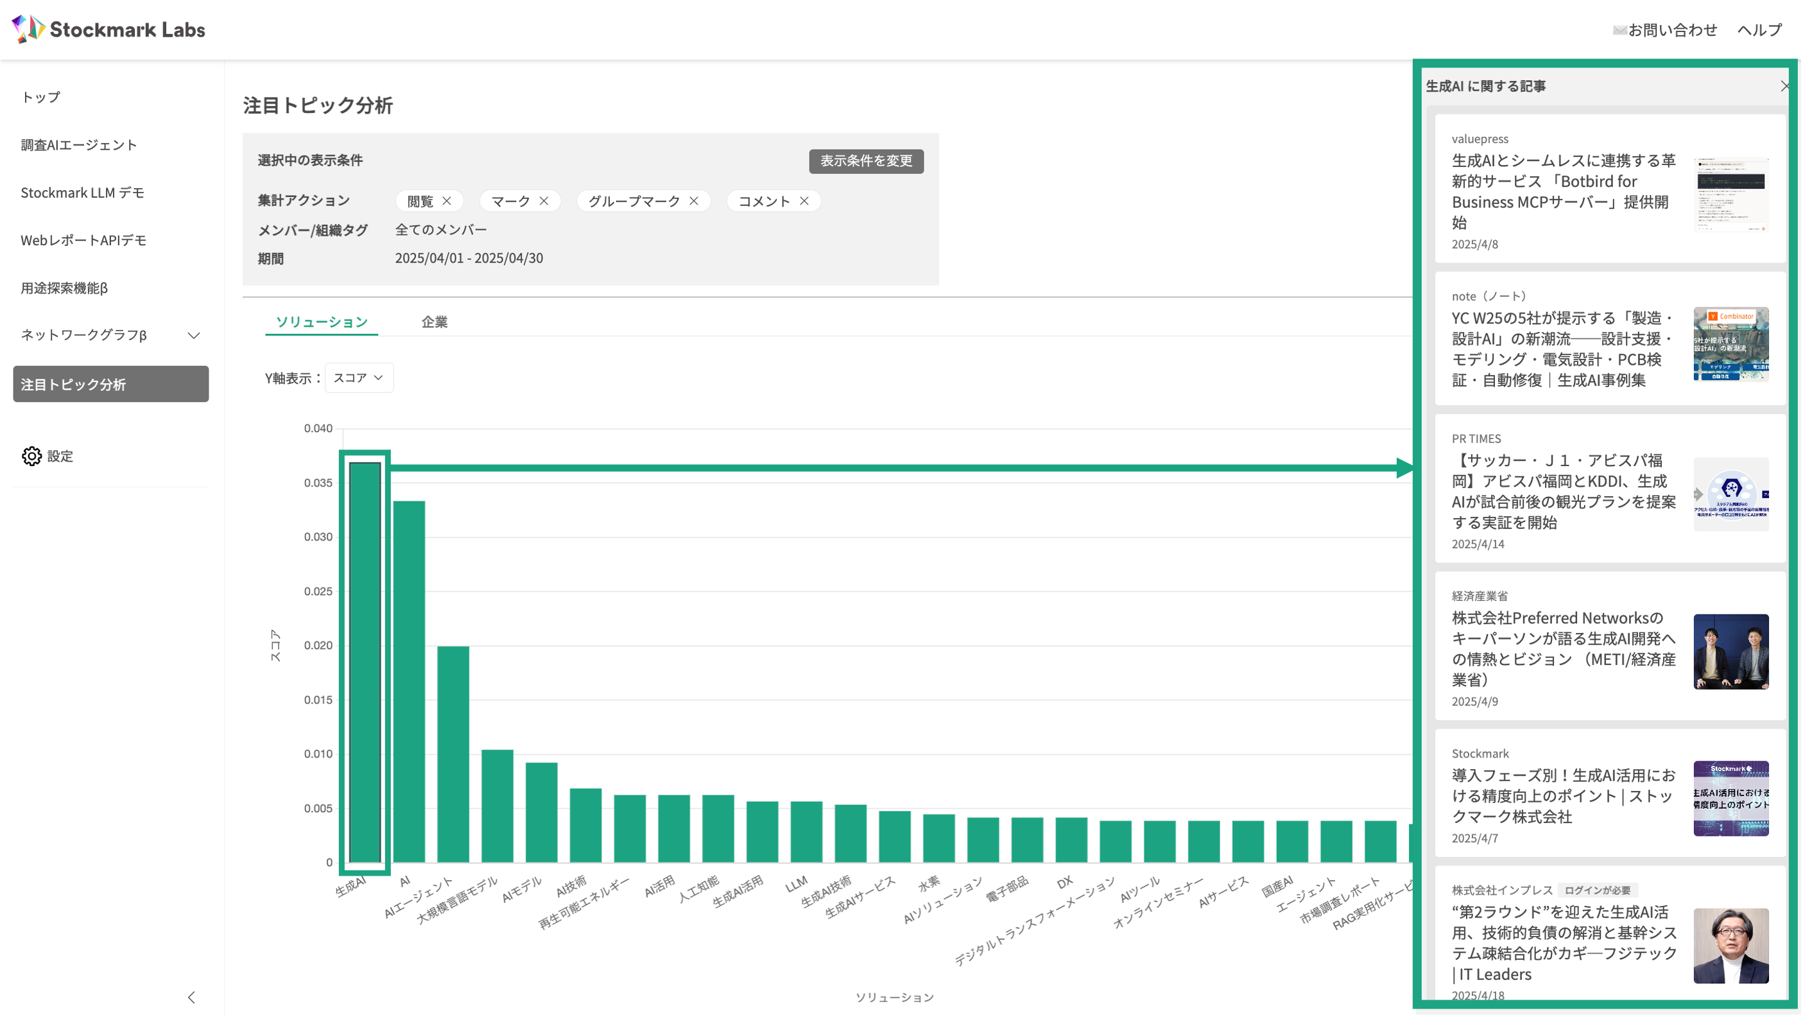The width and height of the screenshot is (1803, 1015).
Task: Open the ヘルプ link
Action: tap(1759, 30)
